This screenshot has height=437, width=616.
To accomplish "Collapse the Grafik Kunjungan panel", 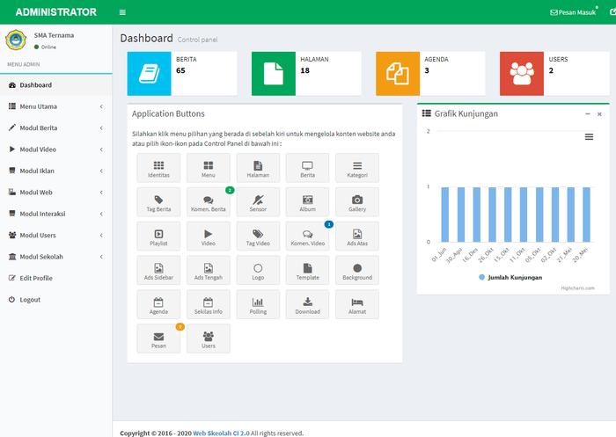I will [x=588, y=114].
